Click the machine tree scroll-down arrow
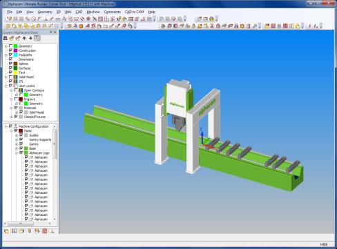This screenshot has height=249, width=337. [55, 219]
